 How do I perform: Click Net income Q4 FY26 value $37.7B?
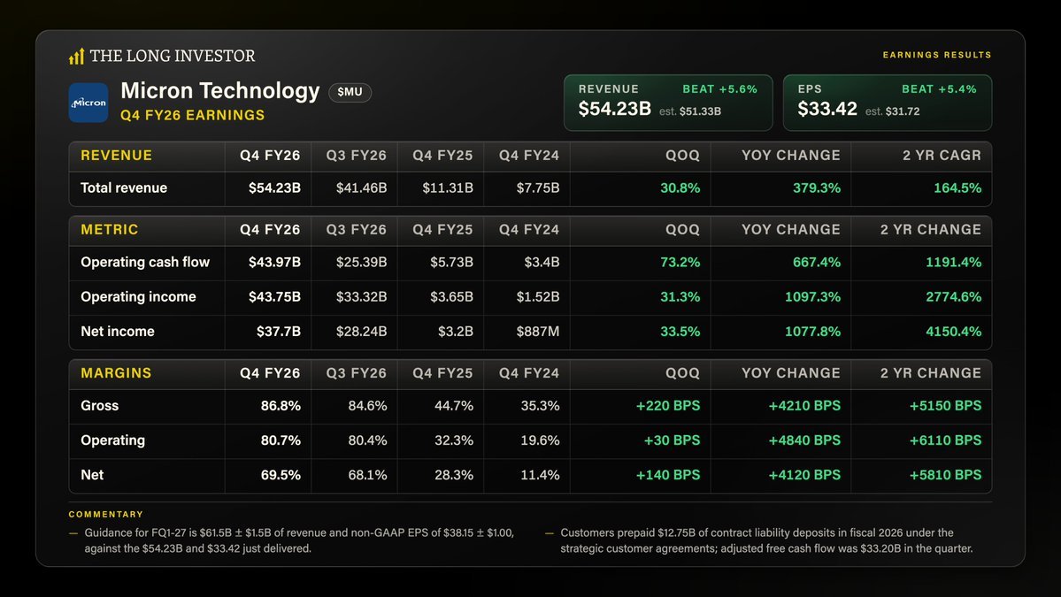(278, 332)
